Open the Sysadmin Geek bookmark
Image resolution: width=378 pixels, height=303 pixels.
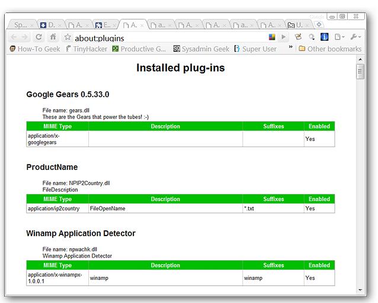[201, 49]
